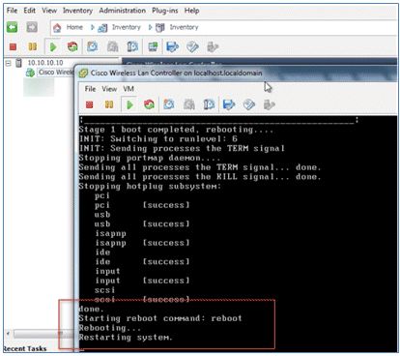Click the second breadcrumb arrow before last Inventory
Image resolution: width=400 pixels, height=356 pixels.
151,28
